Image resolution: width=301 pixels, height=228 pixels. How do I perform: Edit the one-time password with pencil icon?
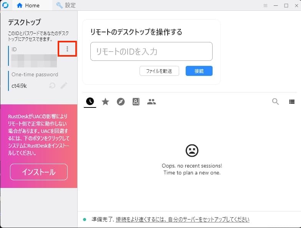(64, 85)
